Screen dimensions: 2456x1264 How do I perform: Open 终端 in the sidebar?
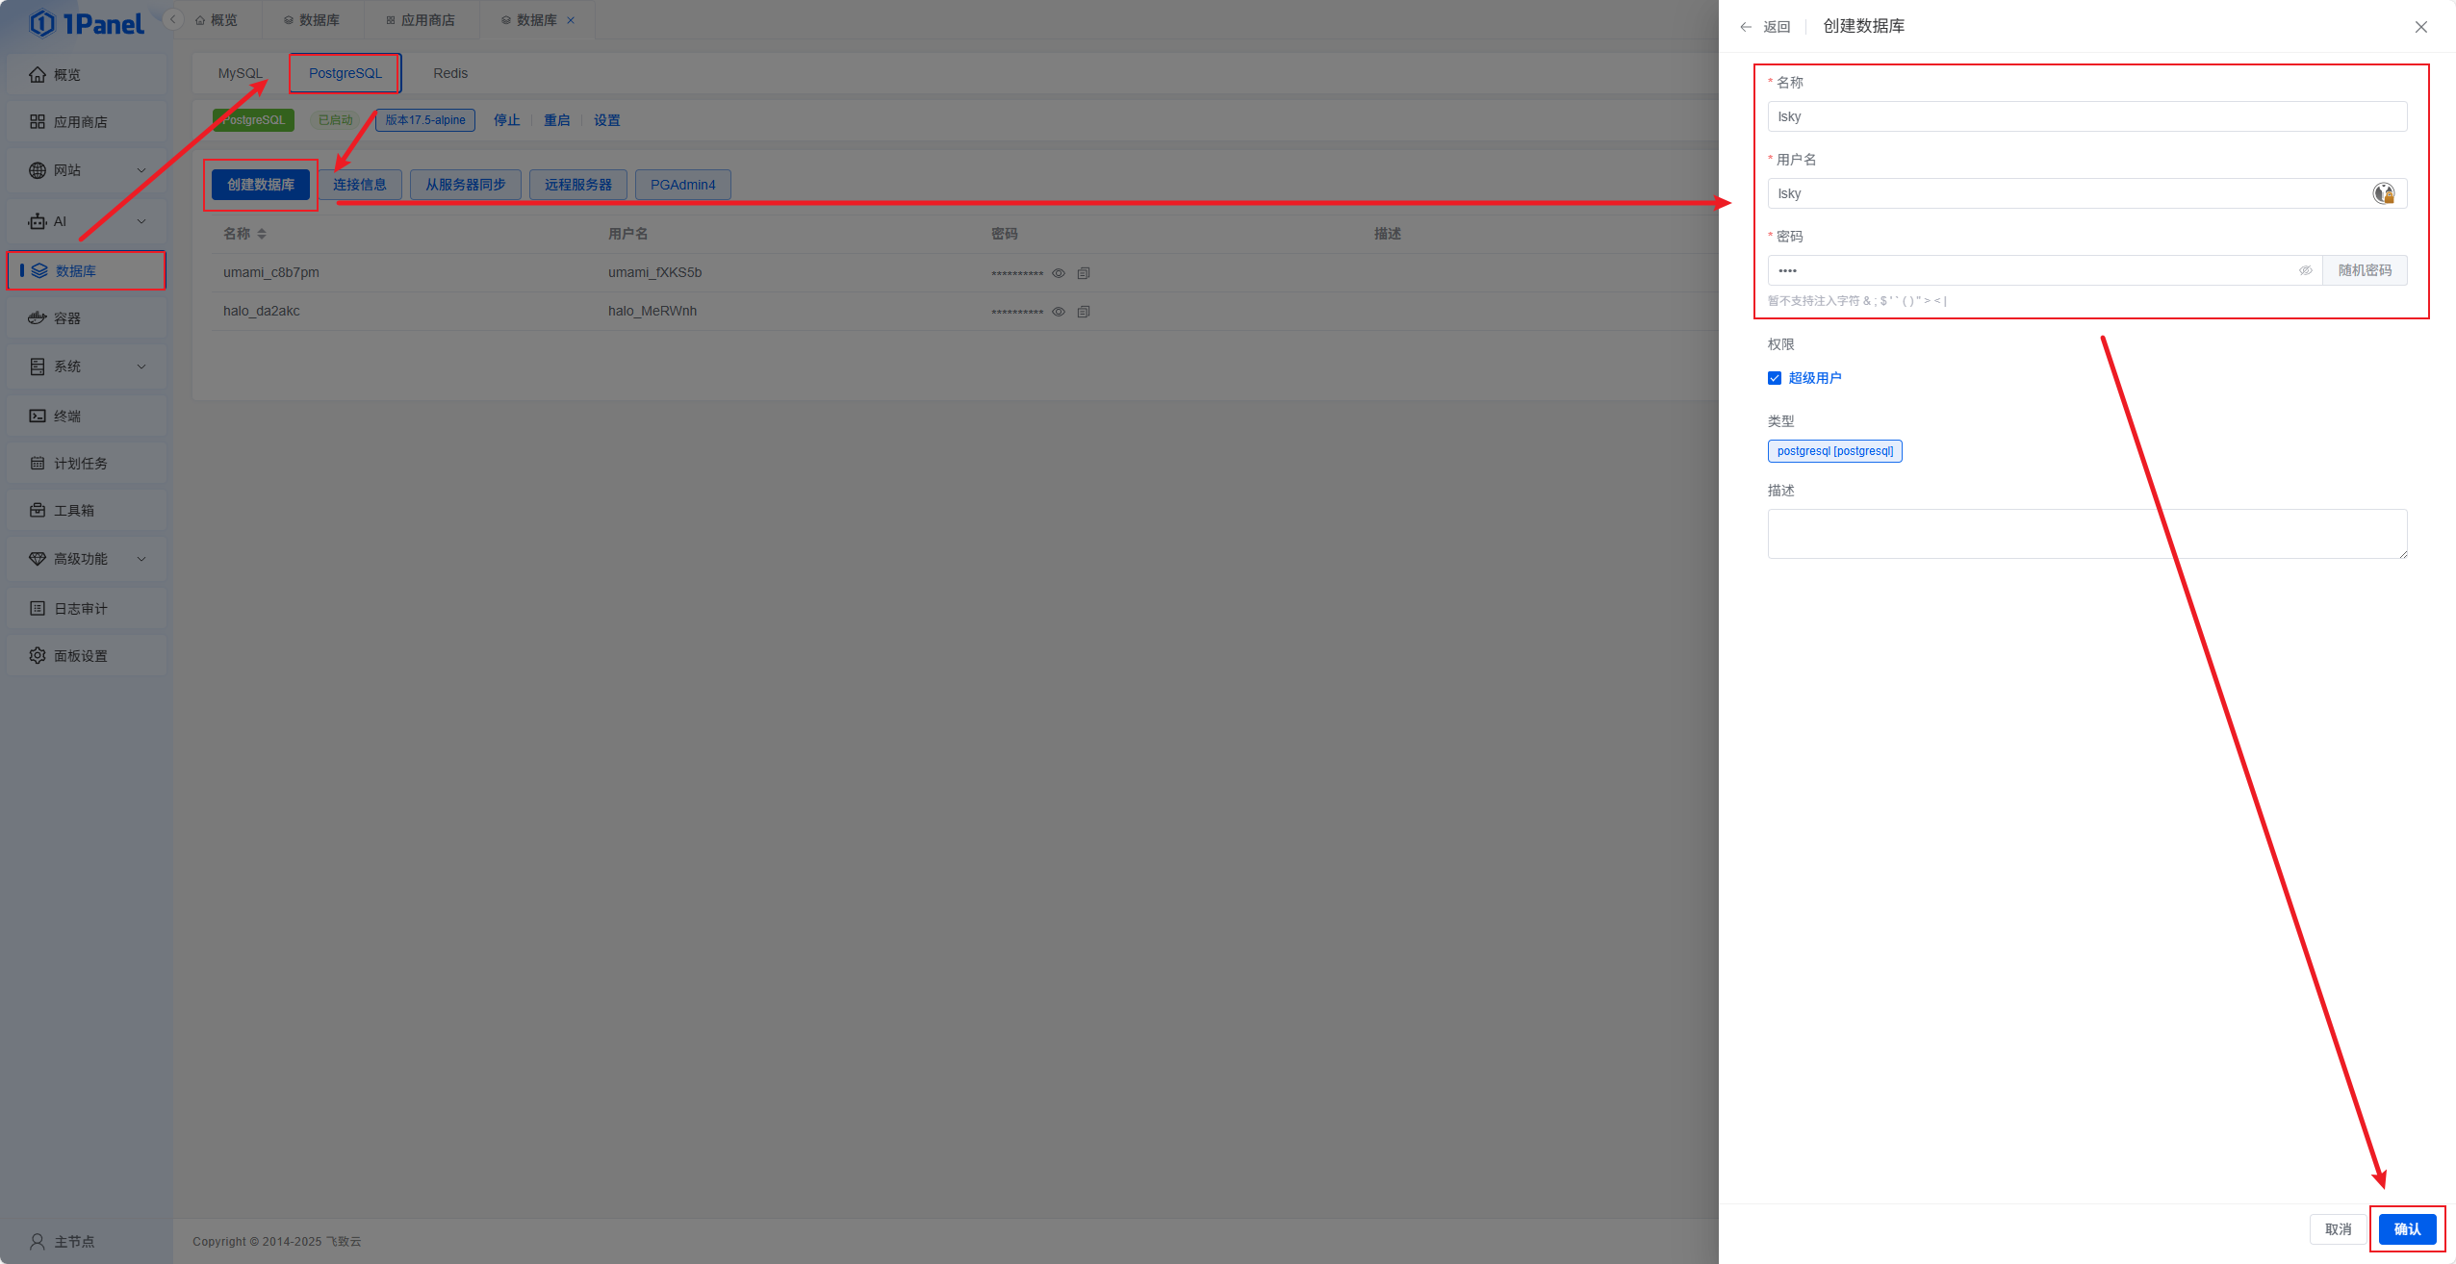[87, 417]
